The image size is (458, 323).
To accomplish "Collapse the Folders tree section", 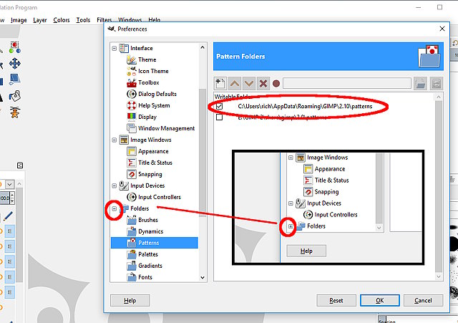I will point(114,208).
